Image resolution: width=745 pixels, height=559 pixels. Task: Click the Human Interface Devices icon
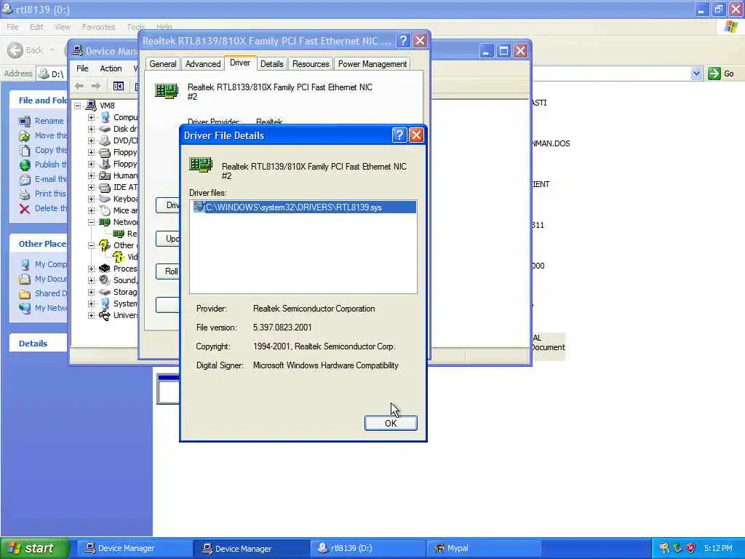pos(105,175)
